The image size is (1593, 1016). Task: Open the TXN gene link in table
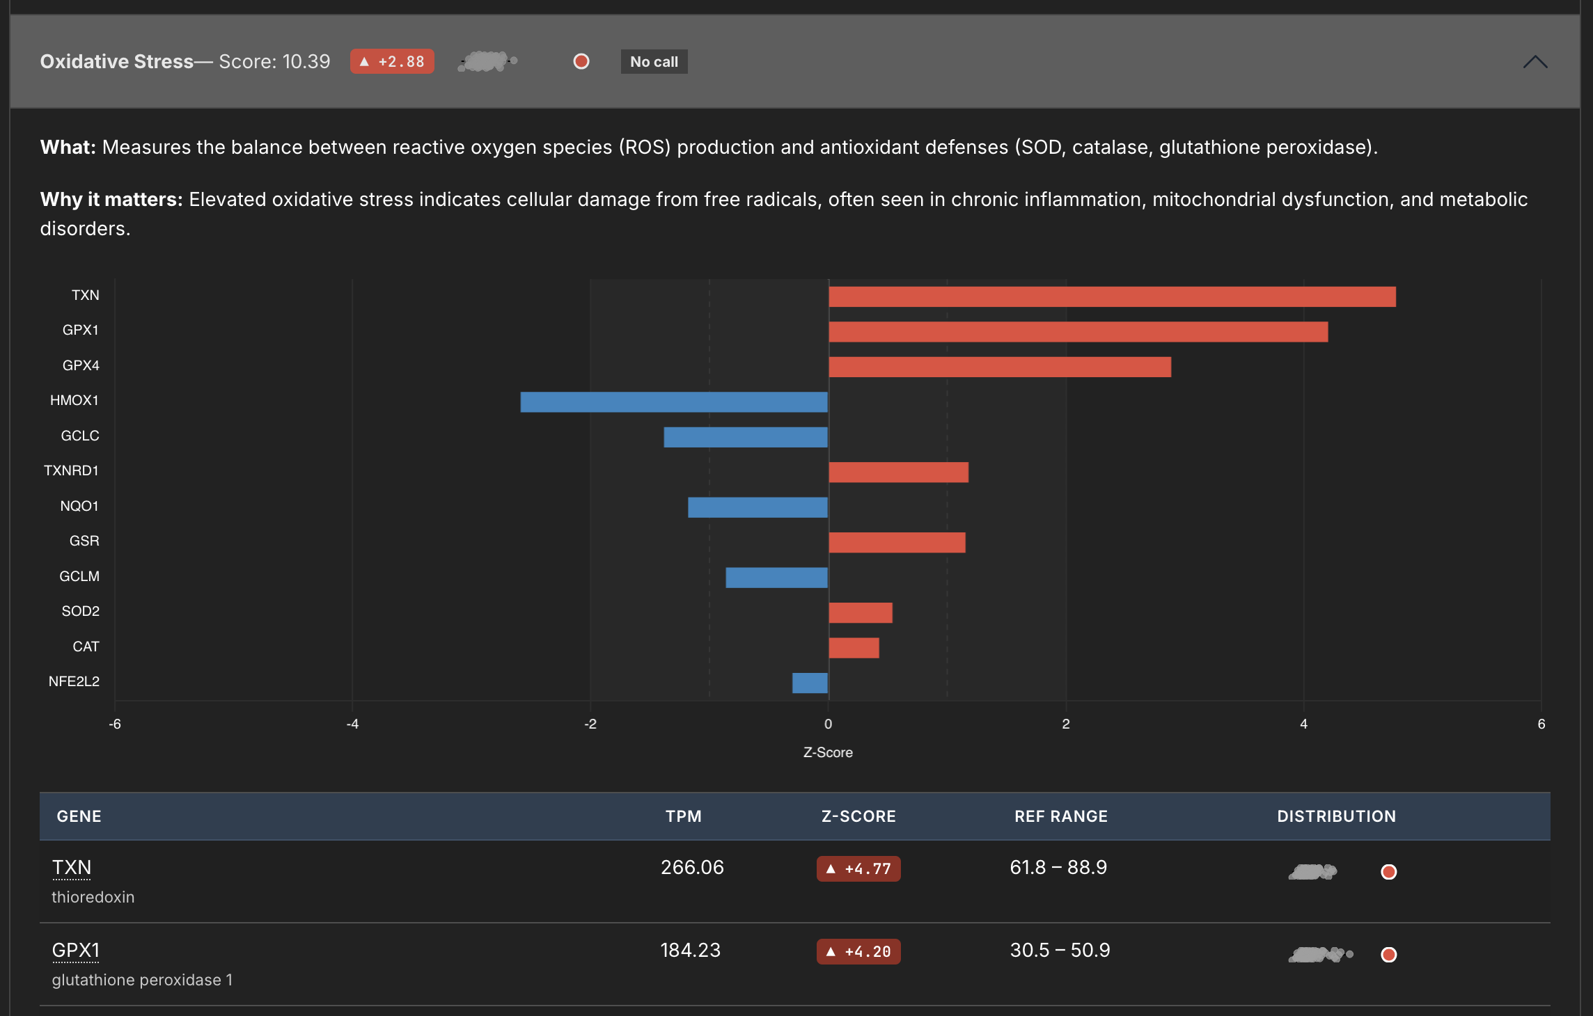[x=72, y=867]
